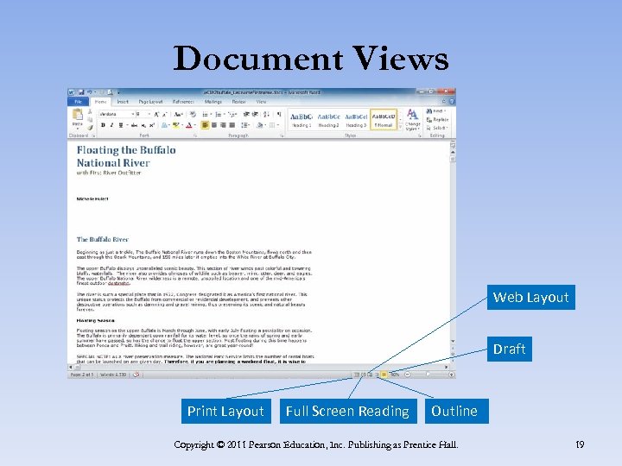Switch to the Review tab
The width and height of the screenshot is (622, 466).
(x=238, y=102)
